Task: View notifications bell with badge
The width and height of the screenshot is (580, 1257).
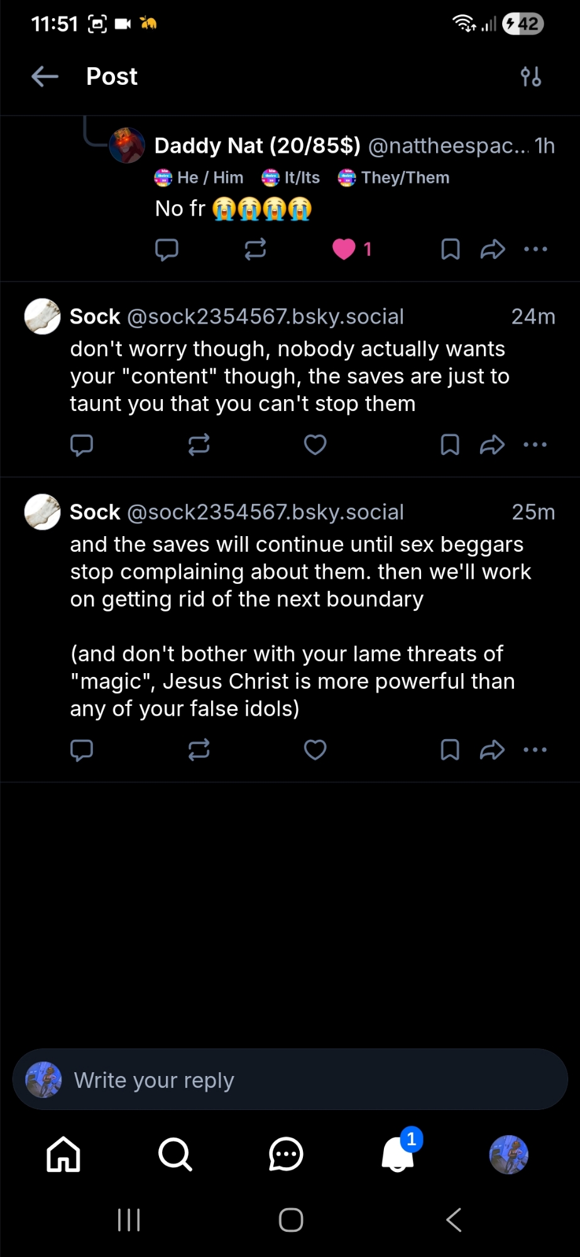Action: (x=398, y=1155)
